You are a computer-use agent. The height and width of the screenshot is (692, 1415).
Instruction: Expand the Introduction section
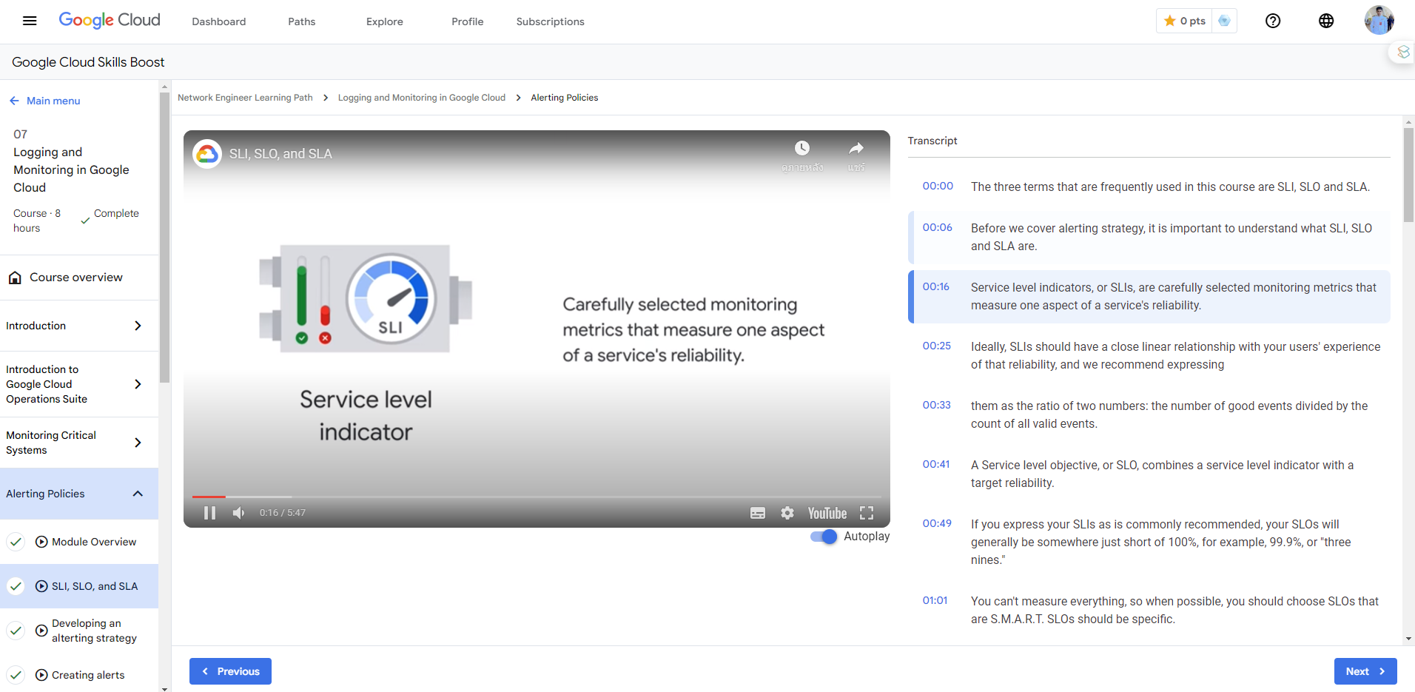click(x=138, y=326)
